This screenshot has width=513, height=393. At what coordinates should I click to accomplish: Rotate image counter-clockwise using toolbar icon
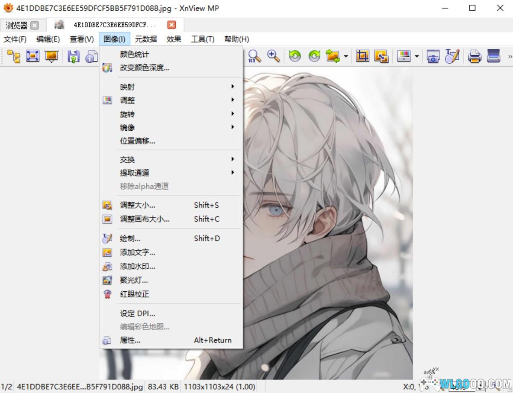[295, 56]
